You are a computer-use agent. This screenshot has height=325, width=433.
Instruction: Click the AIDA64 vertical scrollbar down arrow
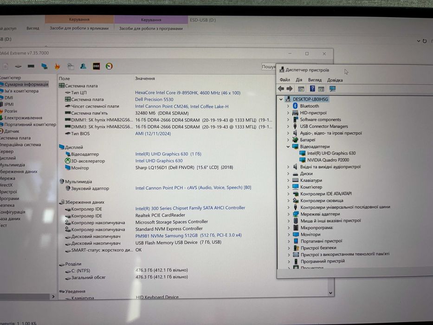click(x=330, y=292)
